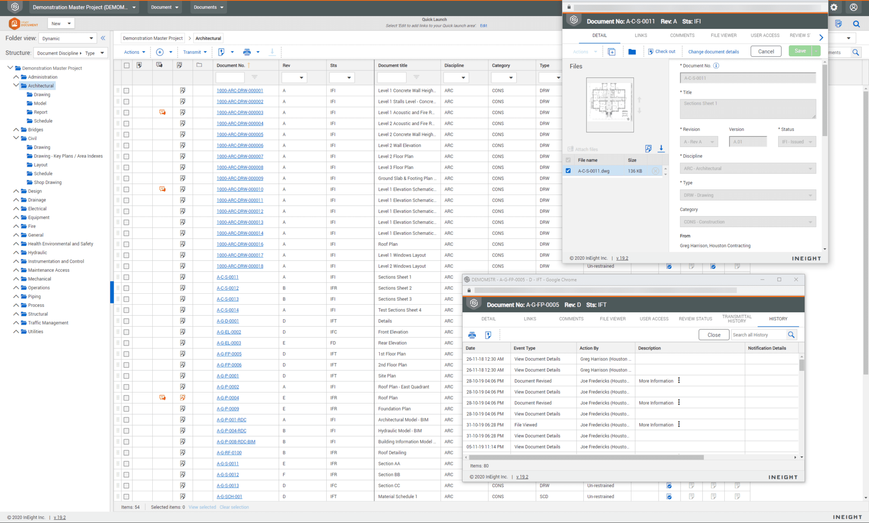Print the history log in the A-G-FP-0005 window
This screenshot has height=523, width=869.
coord(472,335)
